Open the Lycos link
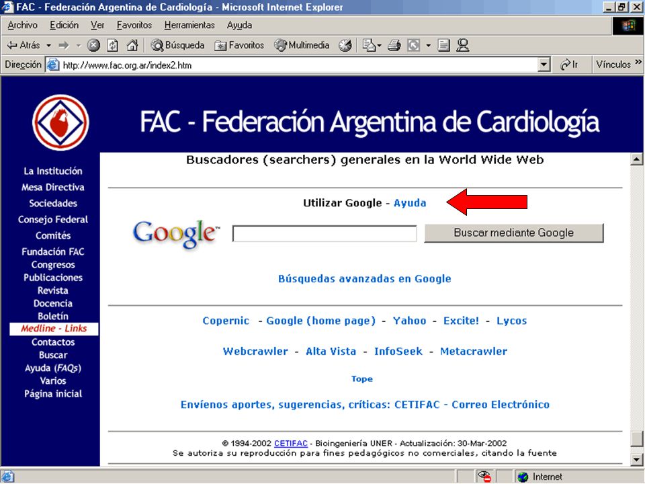Image resolution: width=645 pixels, height=484 pixels. 511,321
